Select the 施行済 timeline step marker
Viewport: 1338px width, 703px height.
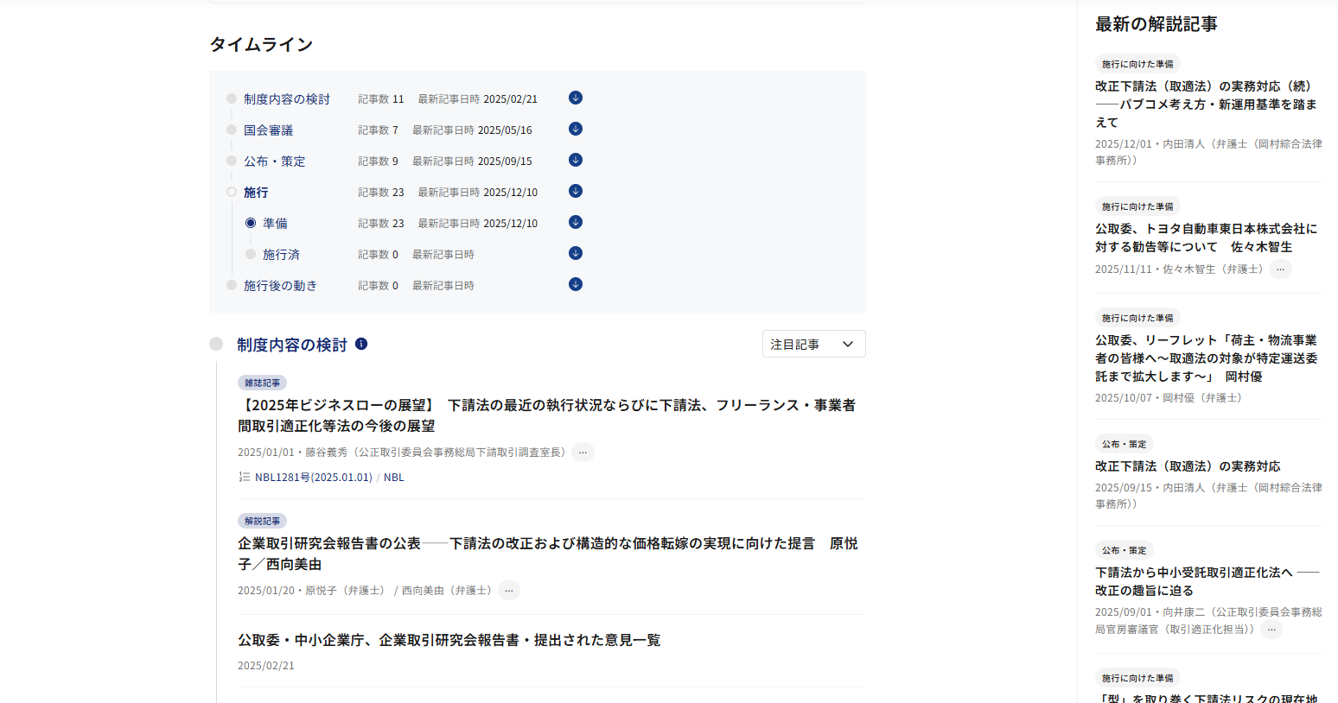(251, 254)
